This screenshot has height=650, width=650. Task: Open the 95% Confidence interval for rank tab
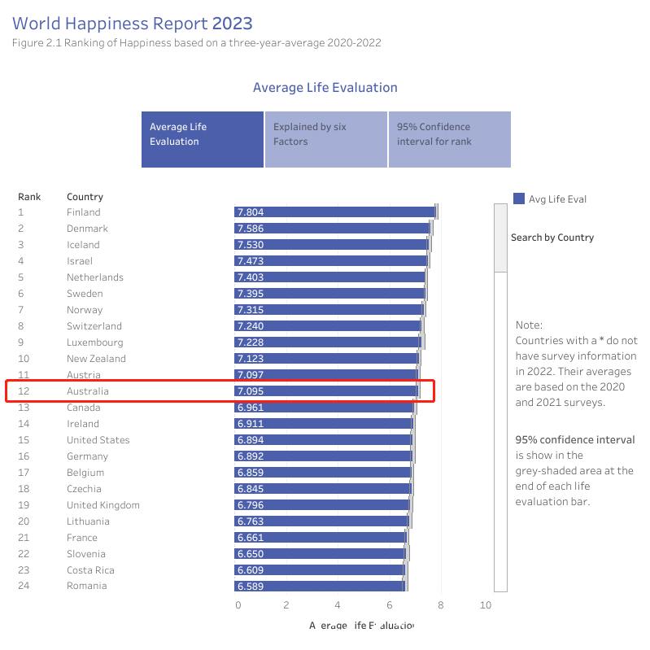(x=450, y=139)
